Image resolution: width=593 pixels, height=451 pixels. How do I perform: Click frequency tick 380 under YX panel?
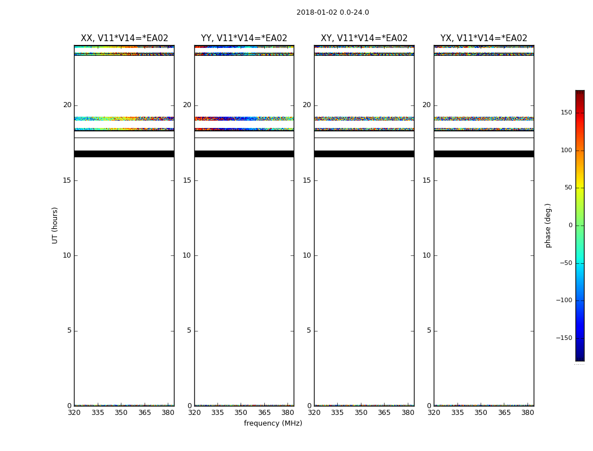[527, 413]
